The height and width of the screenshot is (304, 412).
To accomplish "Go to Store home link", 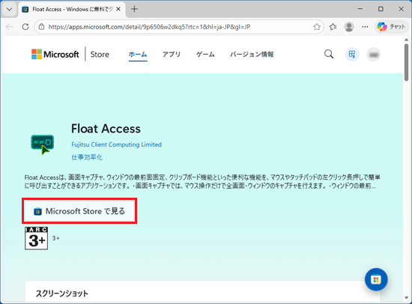I will pos(100,55).
